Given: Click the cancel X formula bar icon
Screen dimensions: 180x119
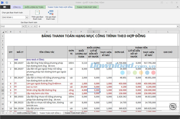Looking at the screenshot, I should [x=29, y=26].
